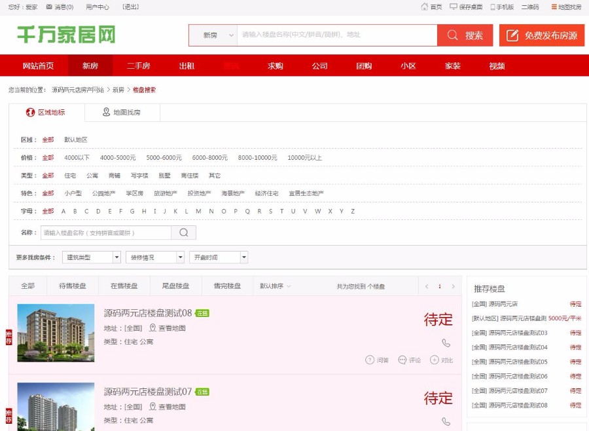
Task: Click the 保存桌面 desktop icon in top bar
Action: [x=454, y=7]
